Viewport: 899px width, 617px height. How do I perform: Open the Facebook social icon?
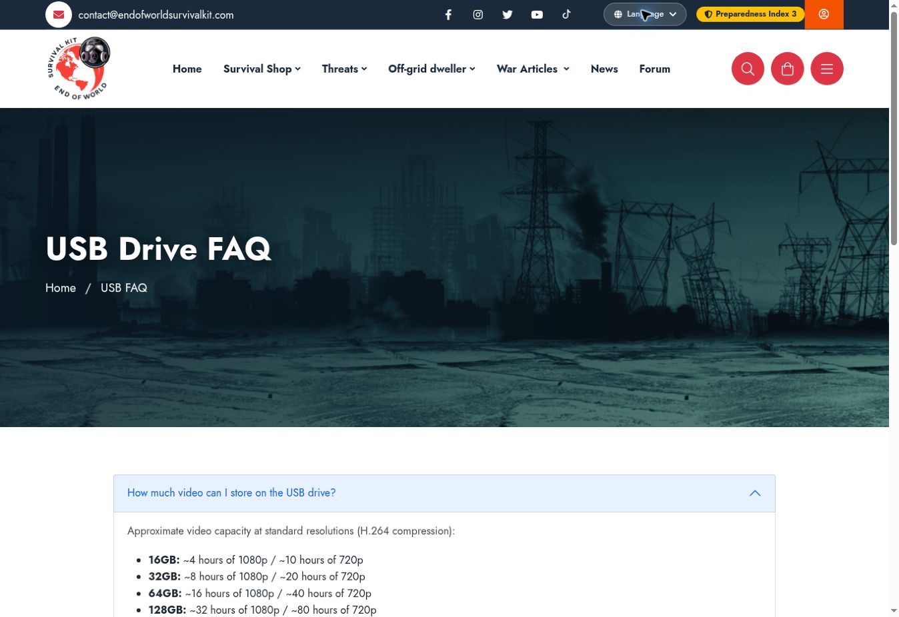(x=449, y=15)
